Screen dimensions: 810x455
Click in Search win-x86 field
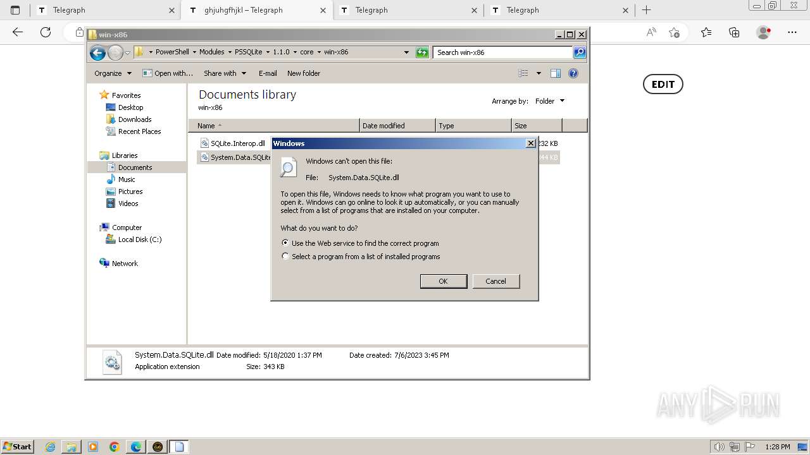503,52
